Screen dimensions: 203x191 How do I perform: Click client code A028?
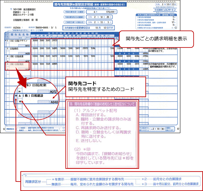(28, 53)
